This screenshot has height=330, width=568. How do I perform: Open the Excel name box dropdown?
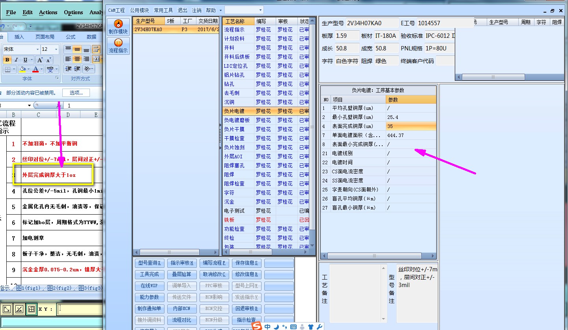click(29, 106)
